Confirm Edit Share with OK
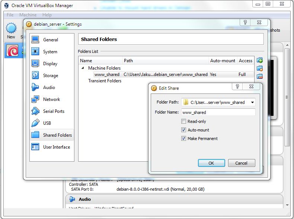The height and width of the screenshot is (219, 294). (x=211, y=163)
